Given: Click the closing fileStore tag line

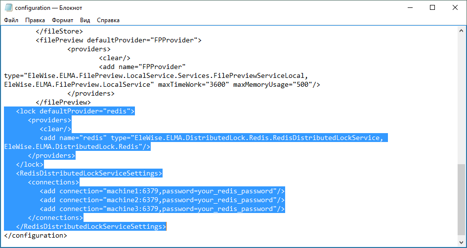Looking at the screenshot, I should [x=59, y=32].
